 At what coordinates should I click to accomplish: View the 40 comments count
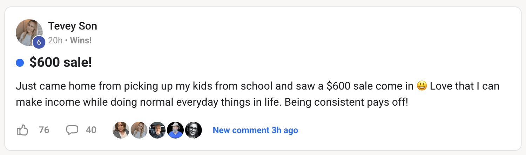(x=91, y=130)
